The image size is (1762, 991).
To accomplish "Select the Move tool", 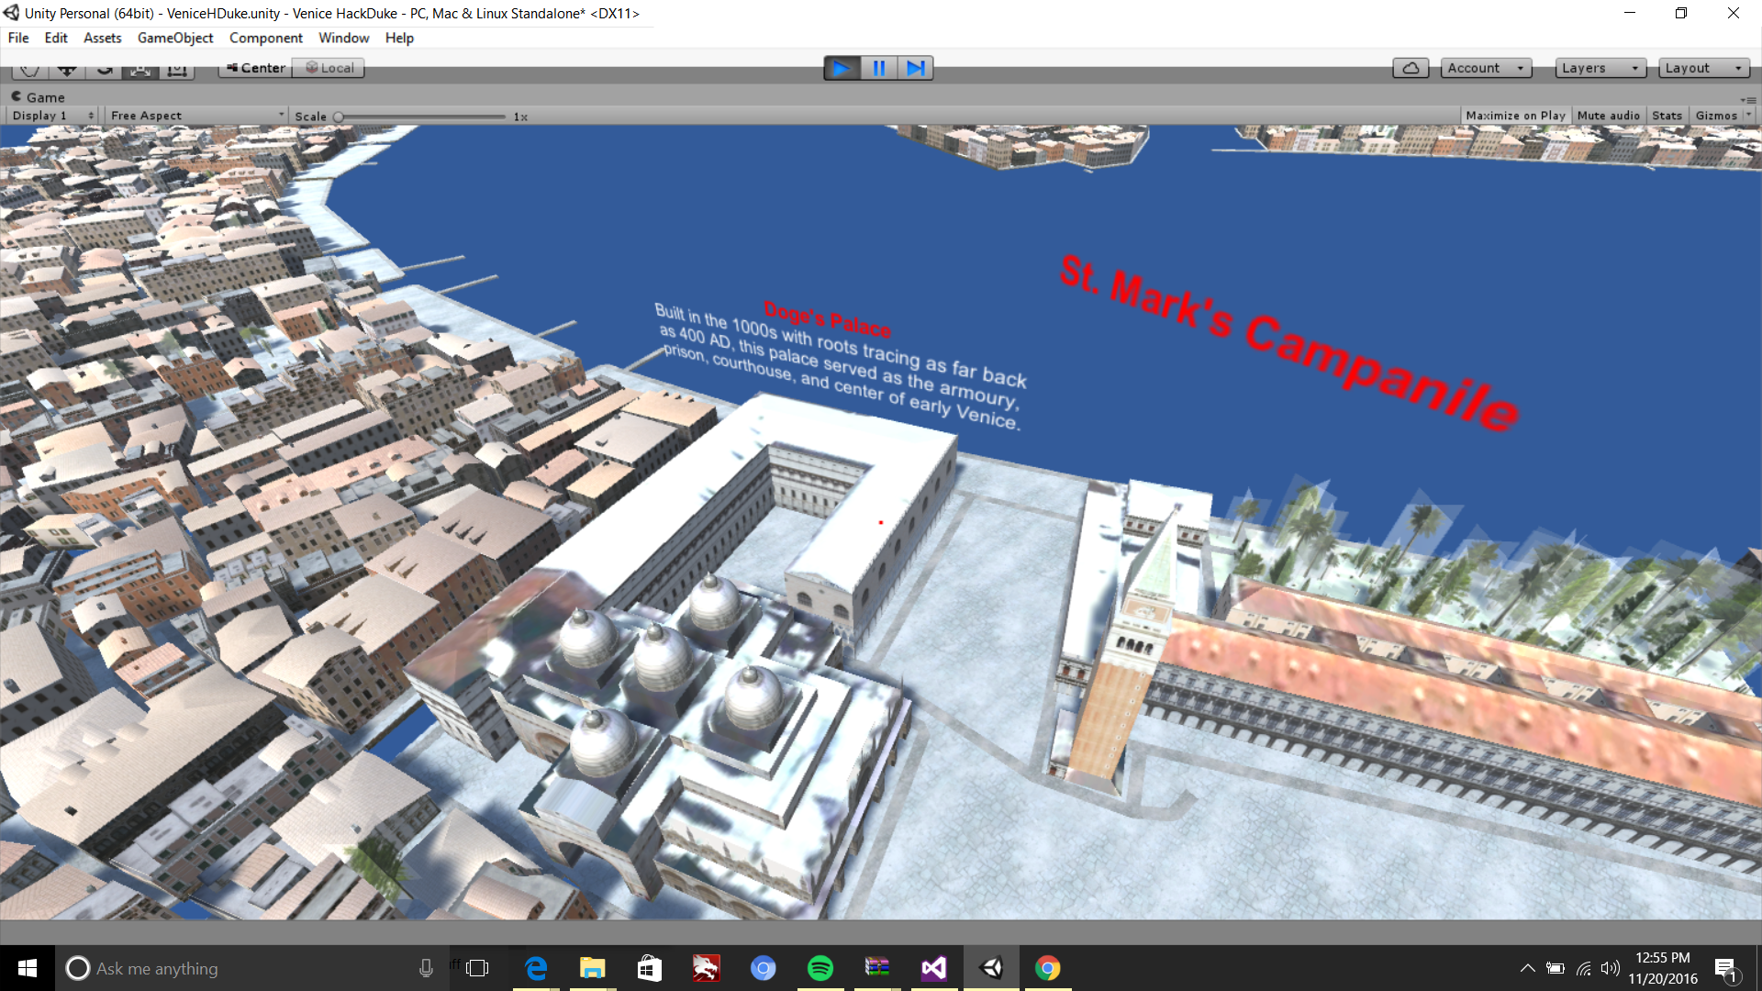I will [x=66, y=70].
